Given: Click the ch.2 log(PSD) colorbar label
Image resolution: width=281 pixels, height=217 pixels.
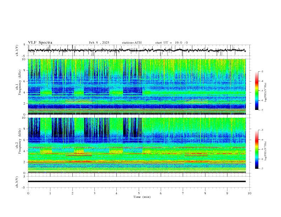Looking at the screenshot, I should pyautogui.click(x=265, y=151).
